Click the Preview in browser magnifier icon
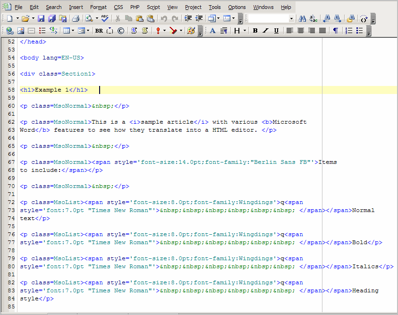 [89, 18]
